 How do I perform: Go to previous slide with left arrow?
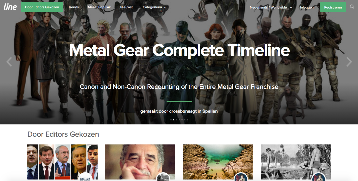9,62
